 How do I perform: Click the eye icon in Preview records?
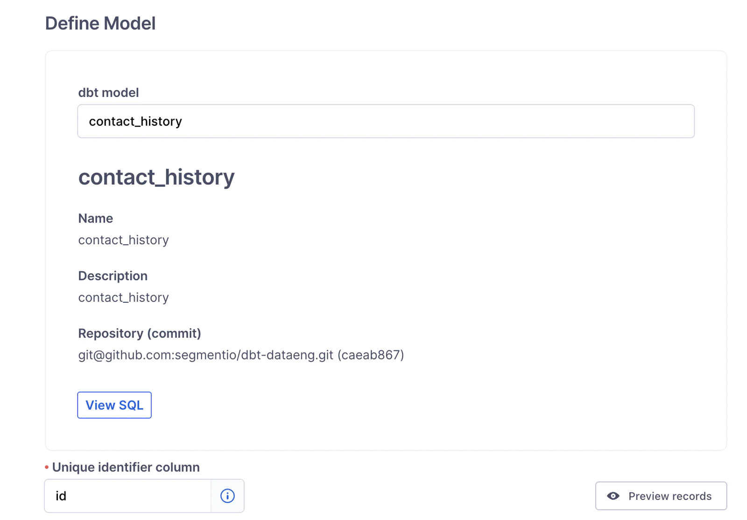(613, 496)
